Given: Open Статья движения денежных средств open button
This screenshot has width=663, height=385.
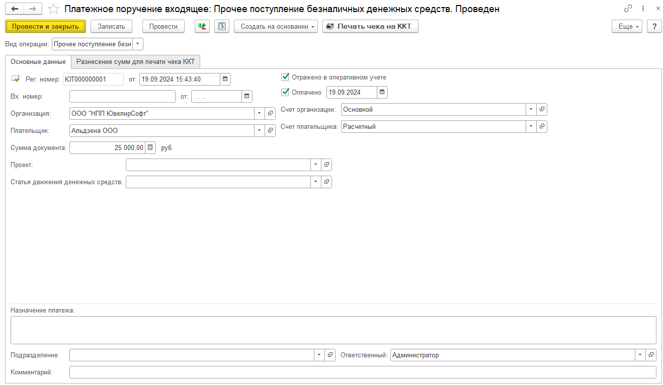Looking at the screenshot, I should tap(326, 182).
